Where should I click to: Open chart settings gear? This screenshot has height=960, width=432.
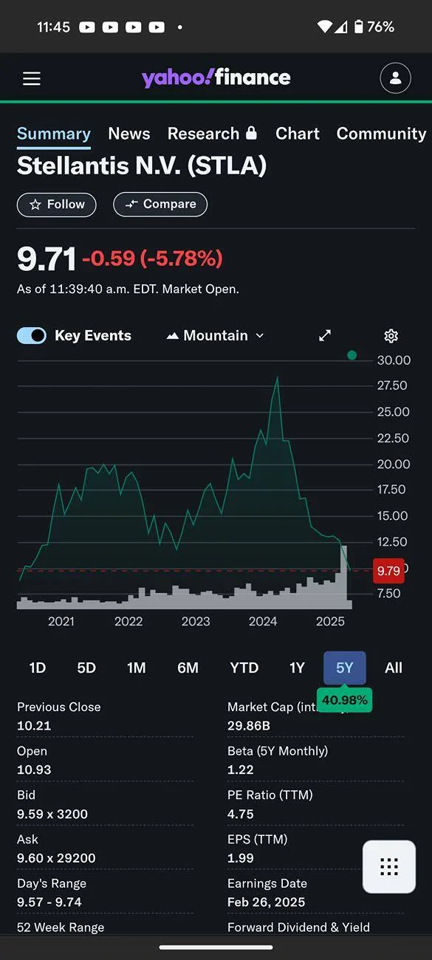point(391,336)
